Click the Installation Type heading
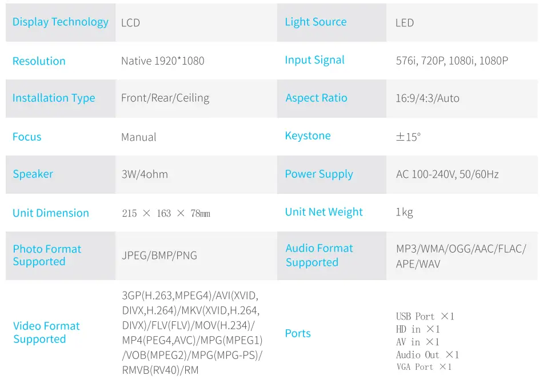Image resolution: width=551 pixels, height=383 pixels. (54, 98)
